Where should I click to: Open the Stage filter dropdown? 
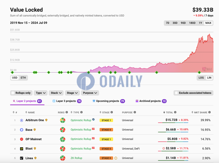(72, 93)
